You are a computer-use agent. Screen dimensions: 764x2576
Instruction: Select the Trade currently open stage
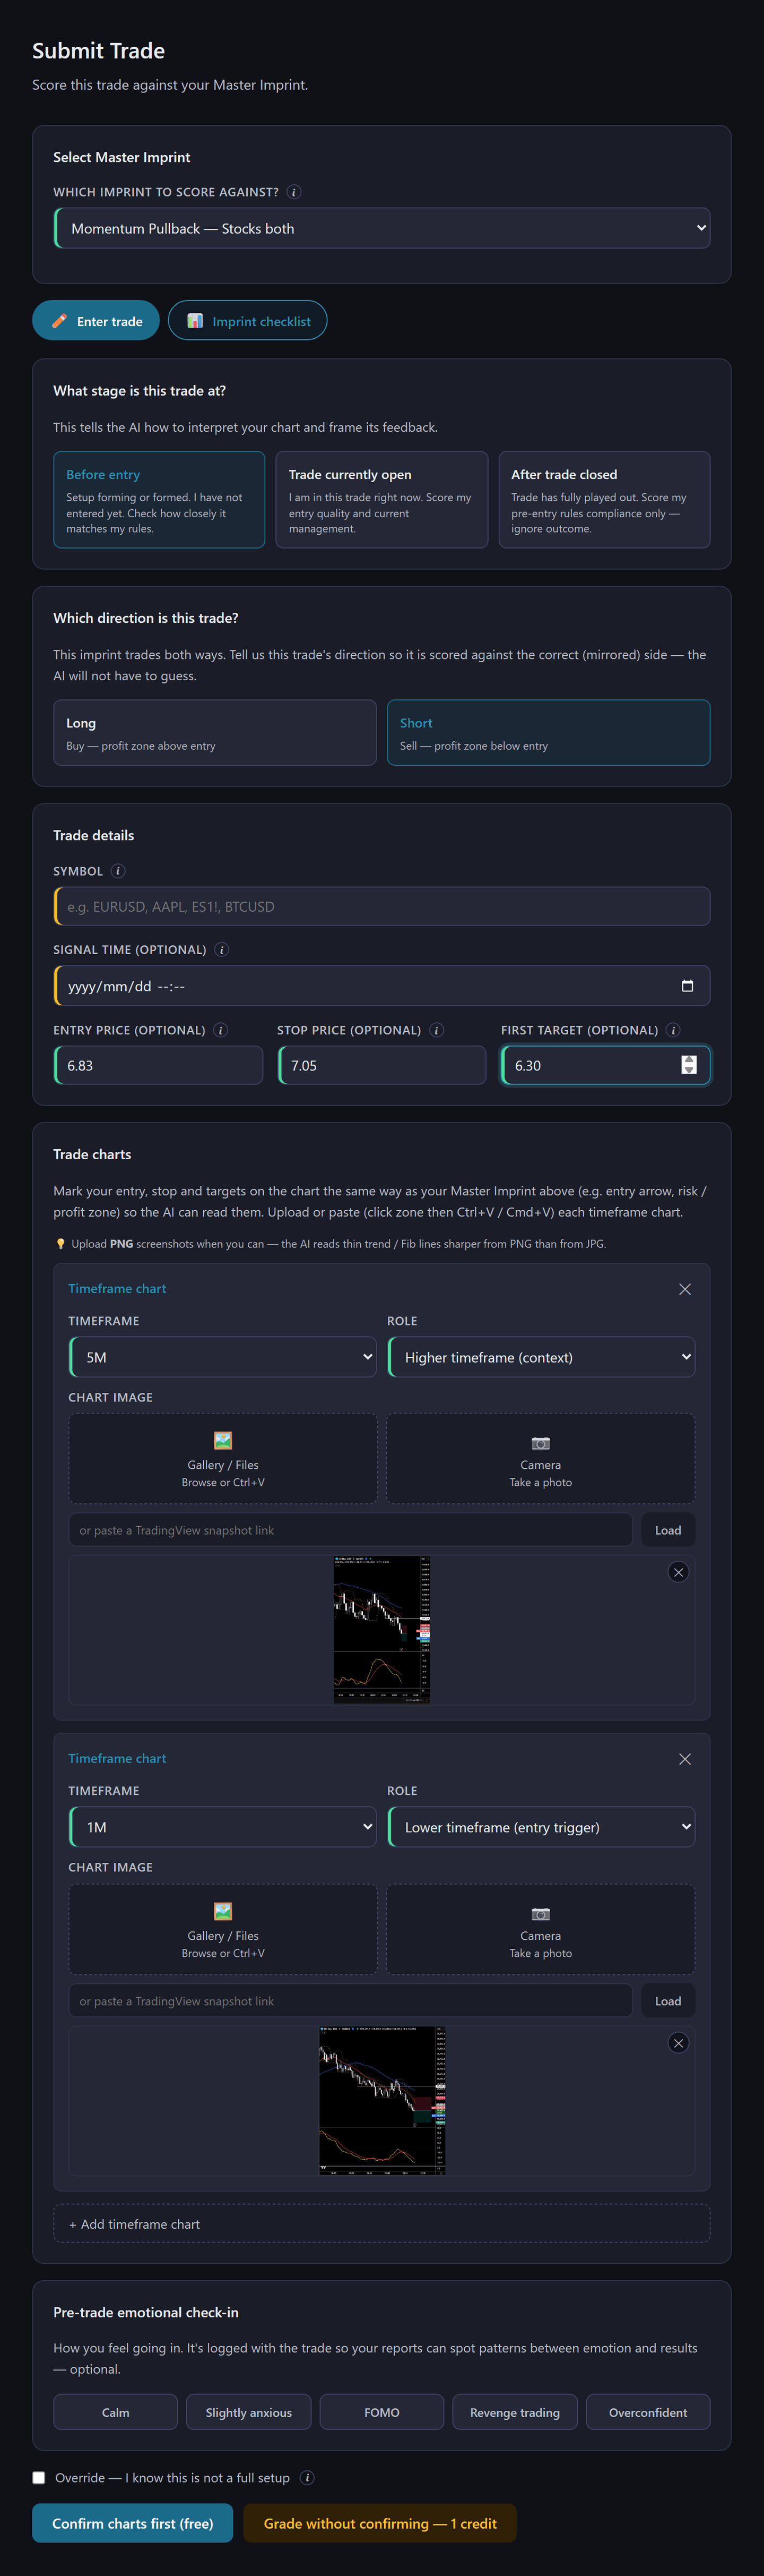[381, 500]
